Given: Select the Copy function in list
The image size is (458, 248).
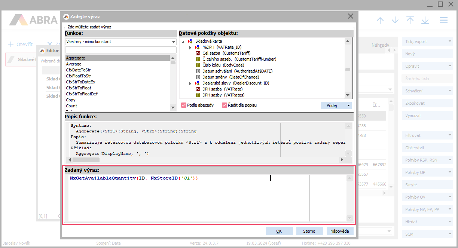Looking at the screenshot, I should tap(117, 100).
